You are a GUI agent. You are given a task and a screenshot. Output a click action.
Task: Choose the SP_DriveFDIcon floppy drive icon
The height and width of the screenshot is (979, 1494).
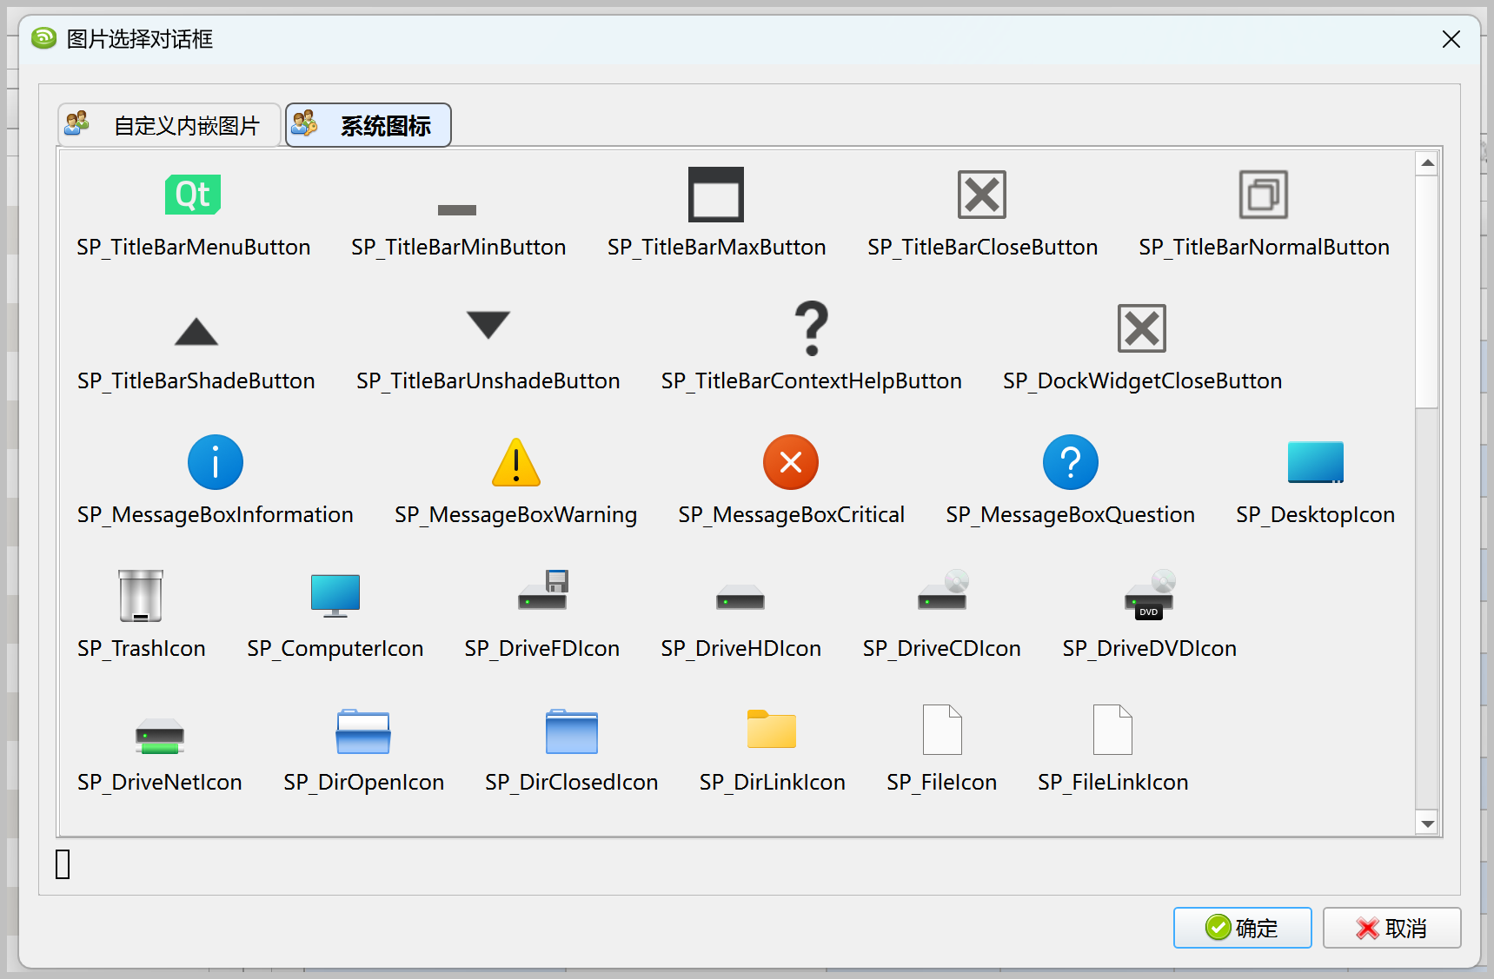pyautogui.click(x=542, y=591)
